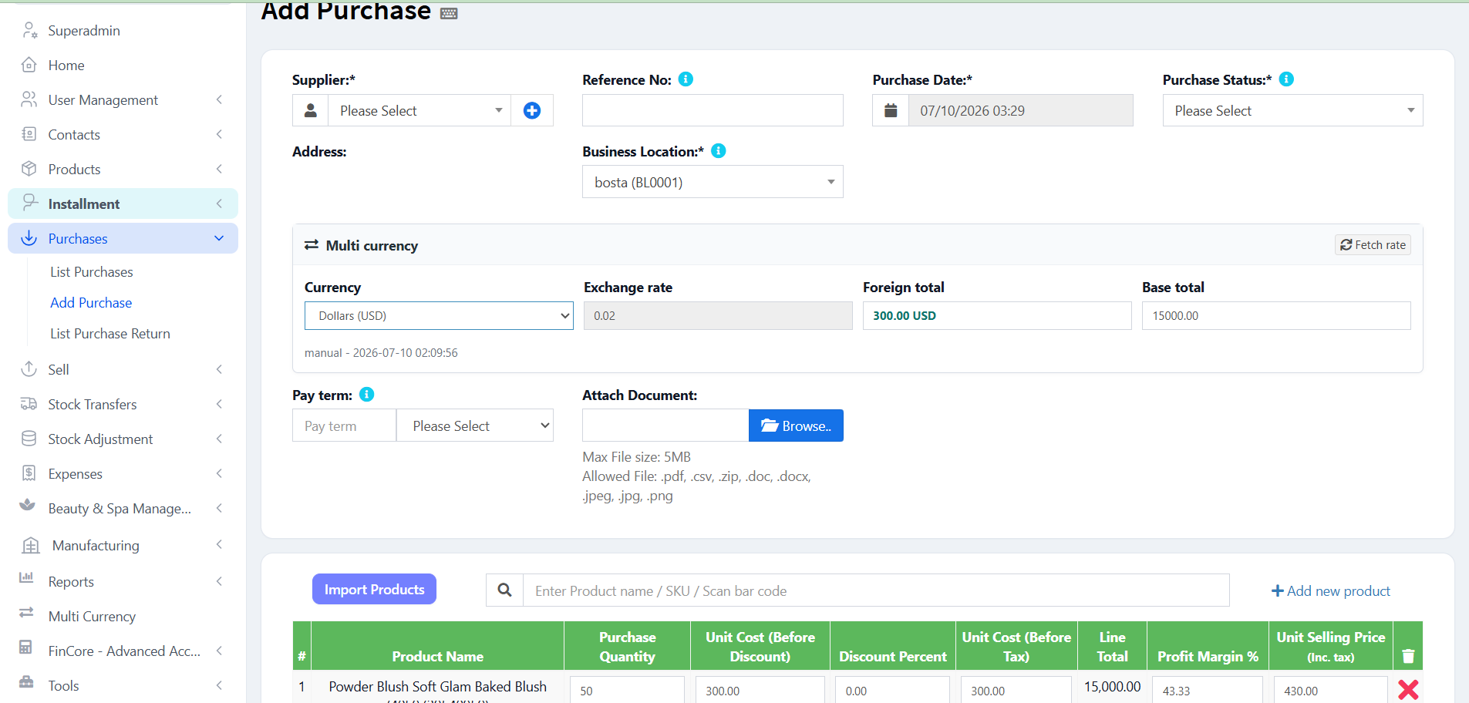Remove Powder Blush row with red X

tap(1408, 690)
